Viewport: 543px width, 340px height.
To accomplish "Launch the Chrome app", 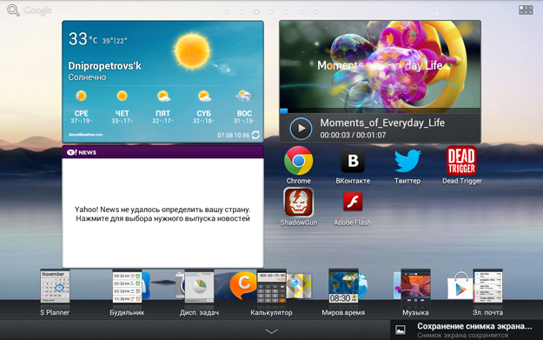I will tap(299, 165).
